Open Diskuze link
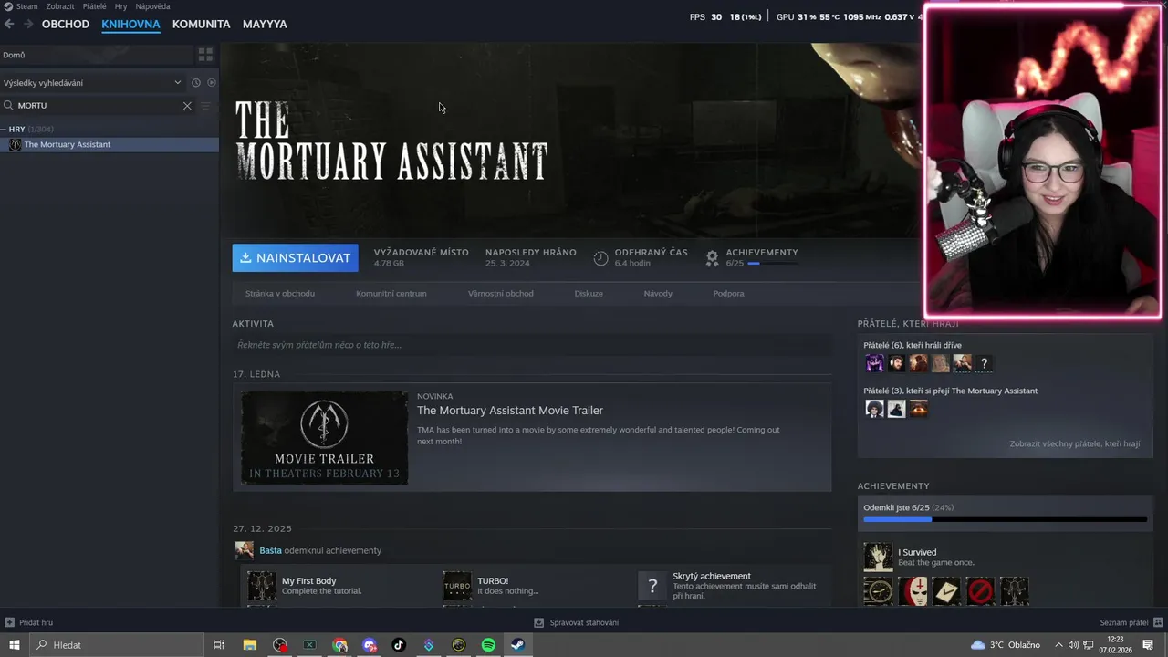Viewport: 1168px width, 657px height. pos(589,294)
